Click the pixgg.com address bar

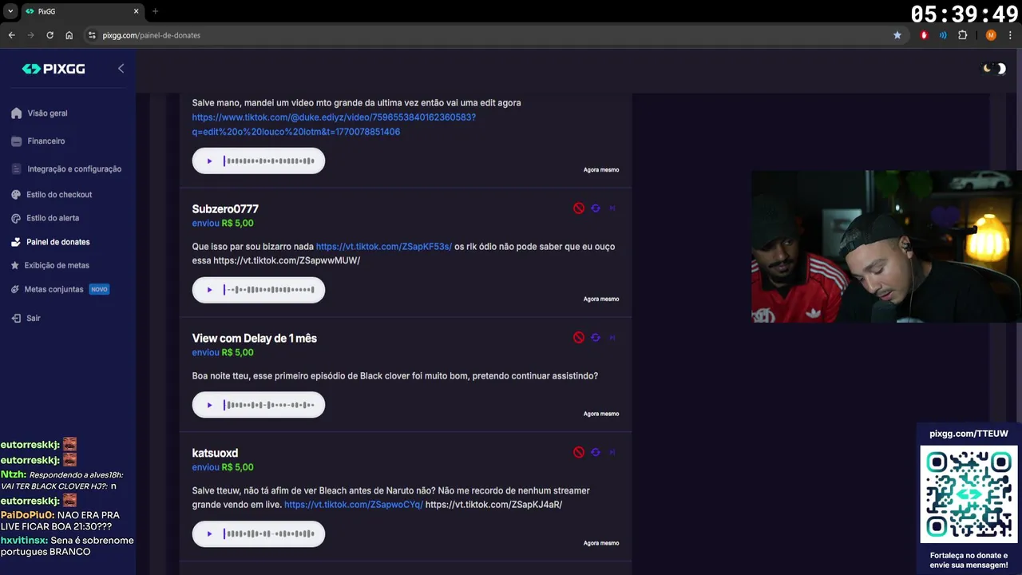pos(495,35)
